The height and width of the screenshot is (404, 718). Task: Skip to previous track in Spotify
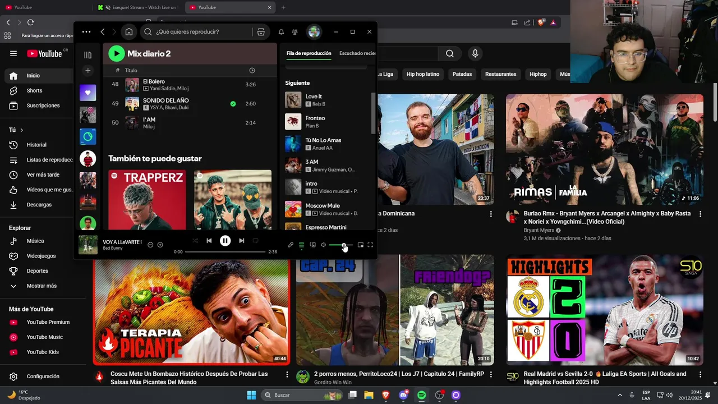[209, 241]
